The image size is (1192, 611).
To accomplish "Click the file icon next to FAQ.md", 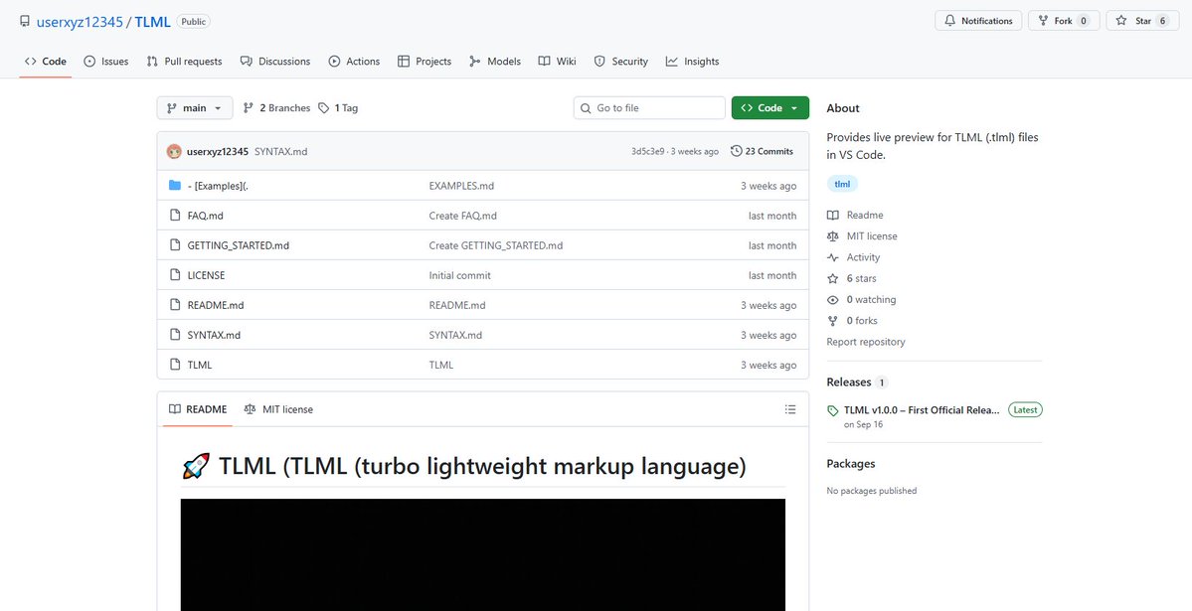I will click(x=175, y=215).
